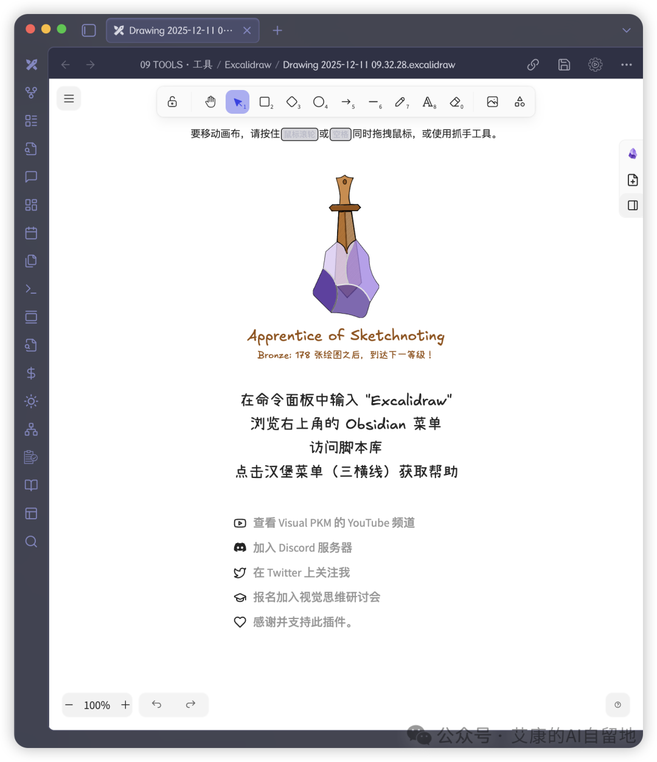Redo the last action
The height and width of the screenshot is (762, 657).
[190, 704]
